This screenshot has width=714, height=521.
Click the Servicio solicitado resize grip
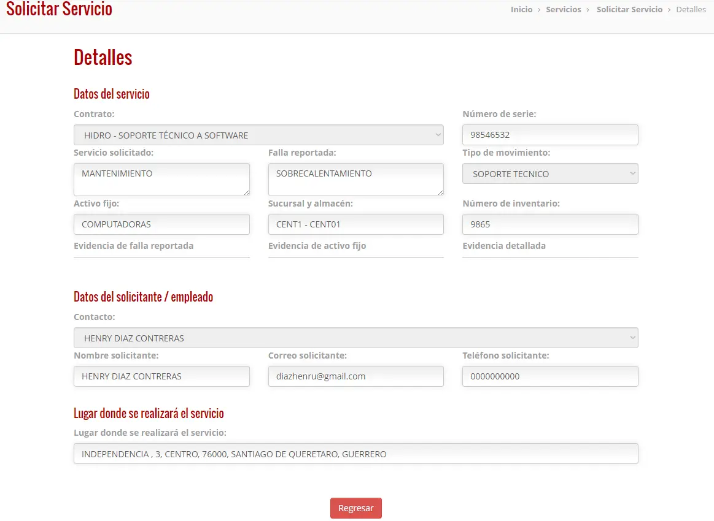pyautogui.click(x=246, y=192)
